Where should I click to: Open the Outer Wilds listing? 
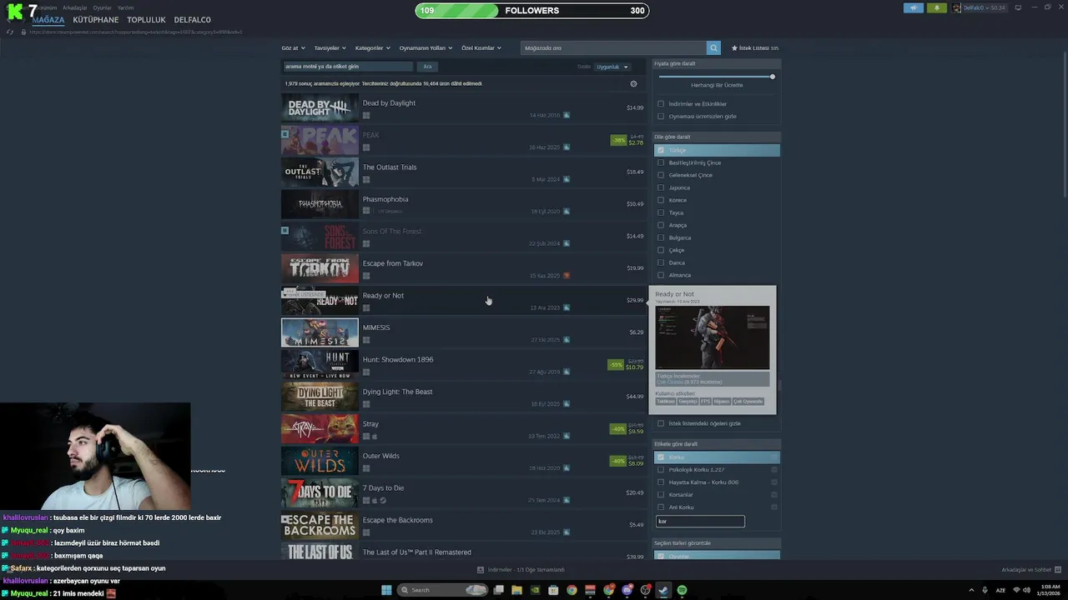coord(463,461)
